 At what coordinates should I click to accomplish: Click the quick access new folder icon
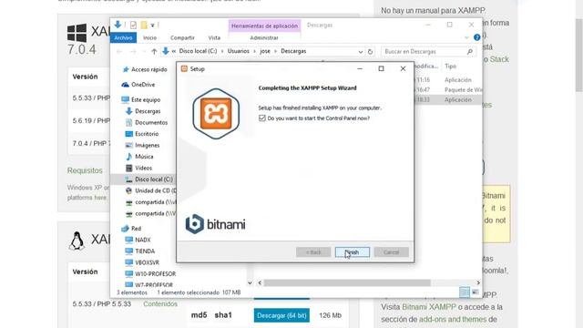144,25
